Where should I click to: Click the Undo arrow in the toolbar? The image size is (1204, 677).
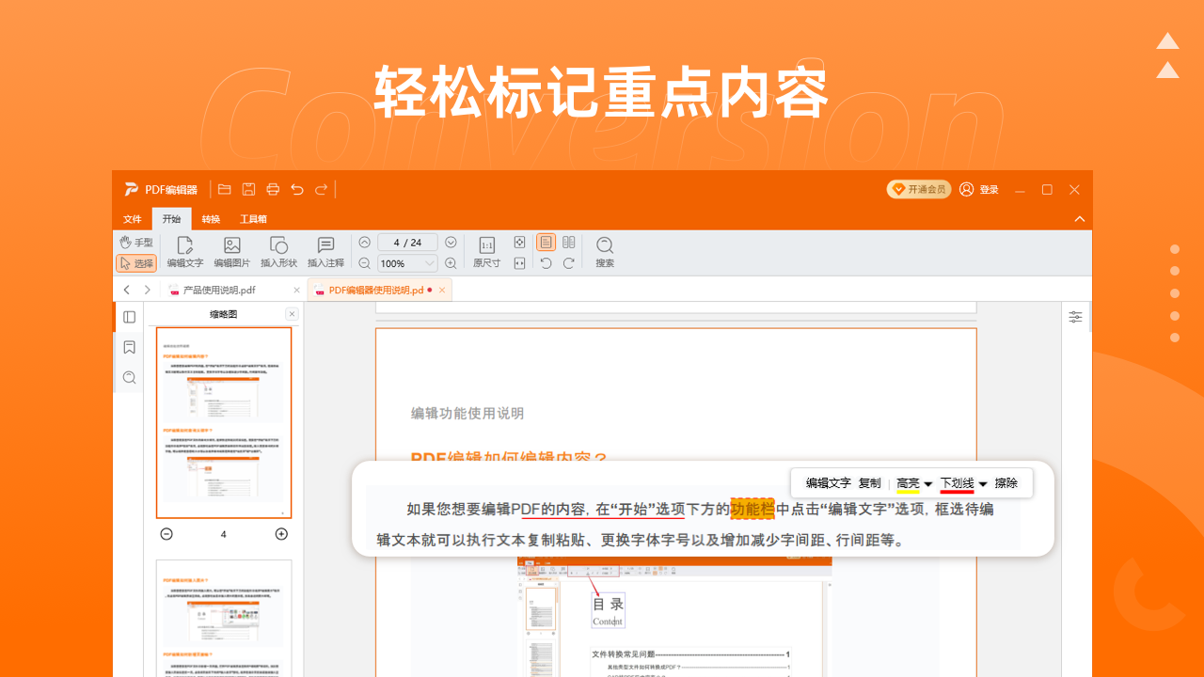(296, 189)
